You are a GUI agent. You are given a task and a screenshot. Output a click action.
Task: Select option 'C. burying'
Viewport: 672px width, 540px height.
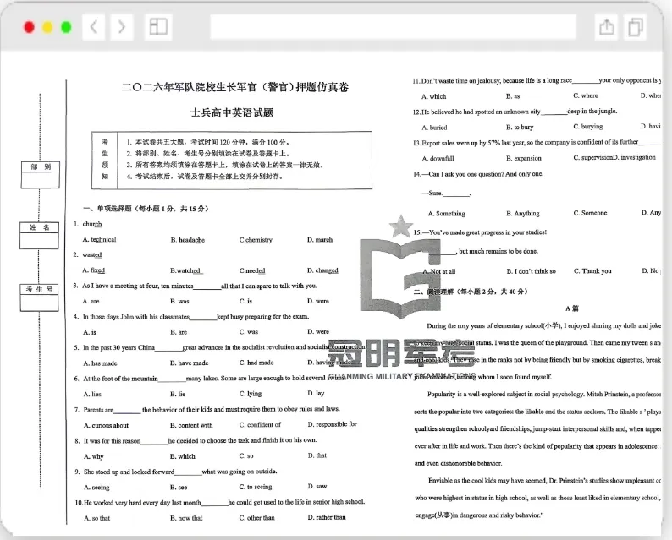pos(588,127)
